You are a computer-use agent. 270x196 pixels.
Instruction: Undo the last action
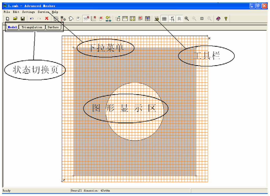32,19
